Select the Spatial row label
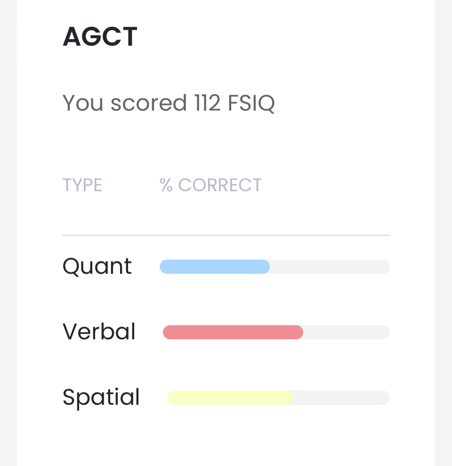This screenshot has height=466, width=452. pos(101,397)
